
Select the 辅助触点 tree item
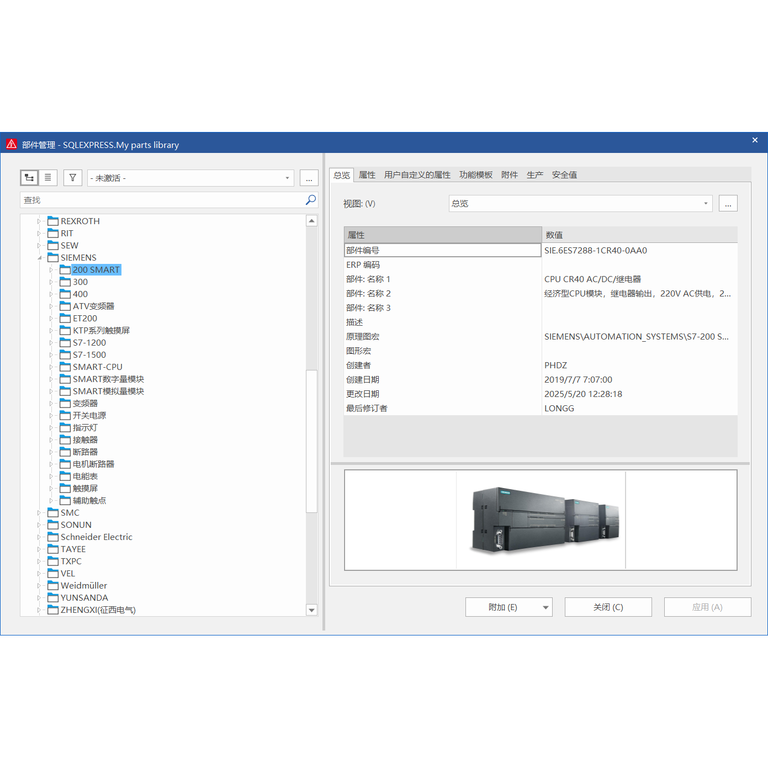pyautogui.click(x=89, y=500)
